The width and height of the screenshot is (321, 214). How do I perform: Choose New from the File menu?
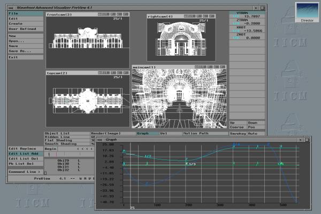tap(26, 36)
